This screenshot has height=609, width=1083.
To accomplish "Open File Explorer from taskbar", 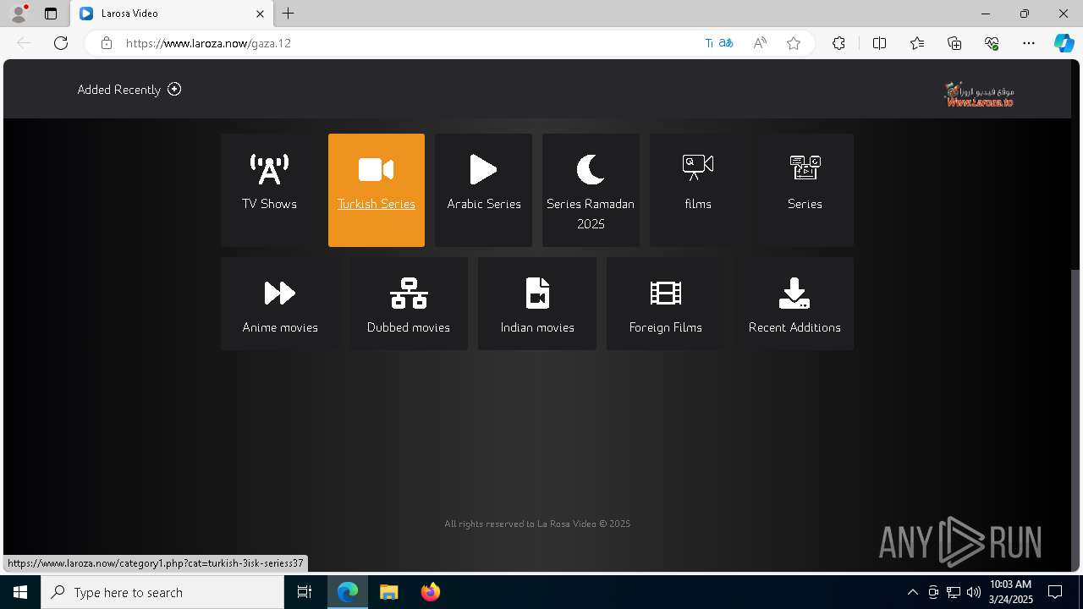I will 388,592.
